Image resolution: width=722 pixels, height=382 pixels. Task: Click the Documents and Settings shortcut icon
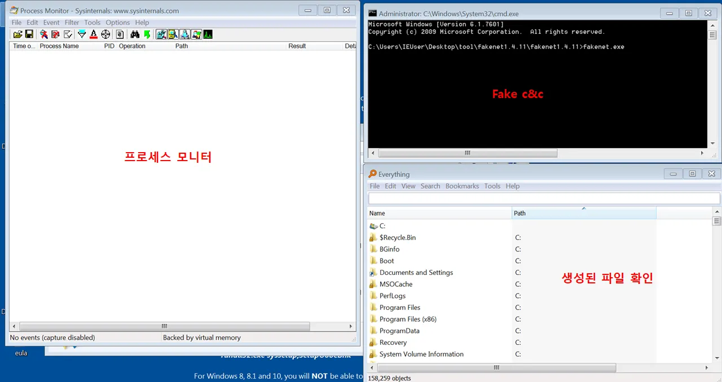tap(373, 272)
